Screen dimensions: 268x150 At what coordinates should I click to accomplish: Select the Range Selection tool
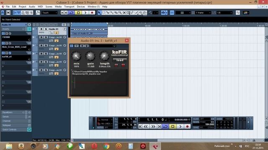(104, 13)
